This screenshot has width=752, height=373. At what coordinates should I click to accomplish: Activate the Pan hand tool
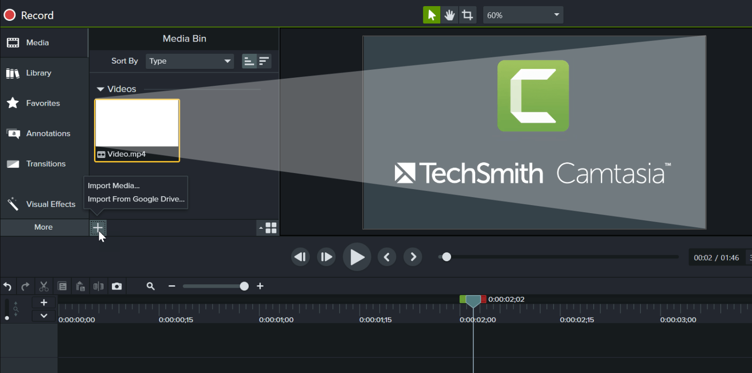click(x=449, y=15)
